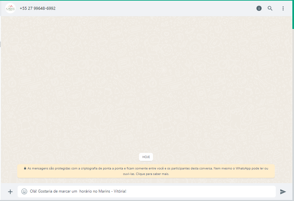The image size is (294, 201).
Task: Focus the message input field
Action: (x=147, y=192)
